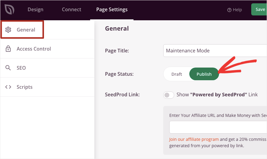The image size is (267, 159).
Task: Click the Page Title label
Action: point(117,51)
